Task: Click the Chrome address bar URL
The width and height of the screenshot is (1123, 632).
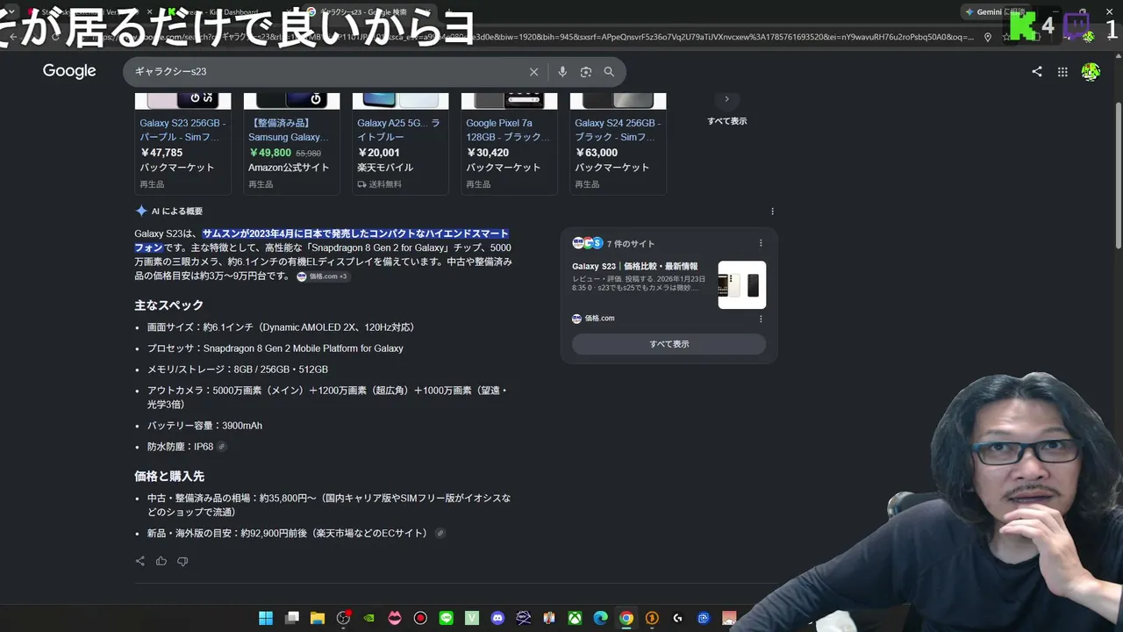Action: click(x=535, y=37)
